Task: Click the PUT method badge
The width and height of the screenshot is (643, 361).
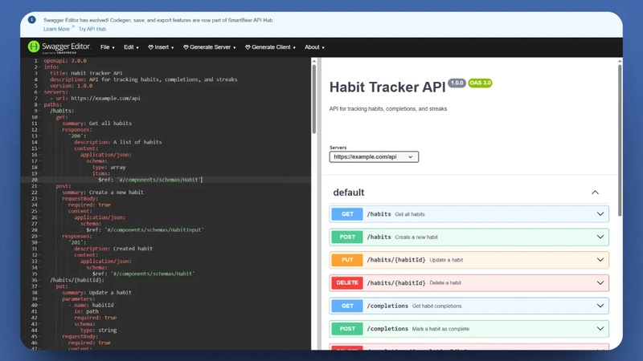Action: point(347,260)
